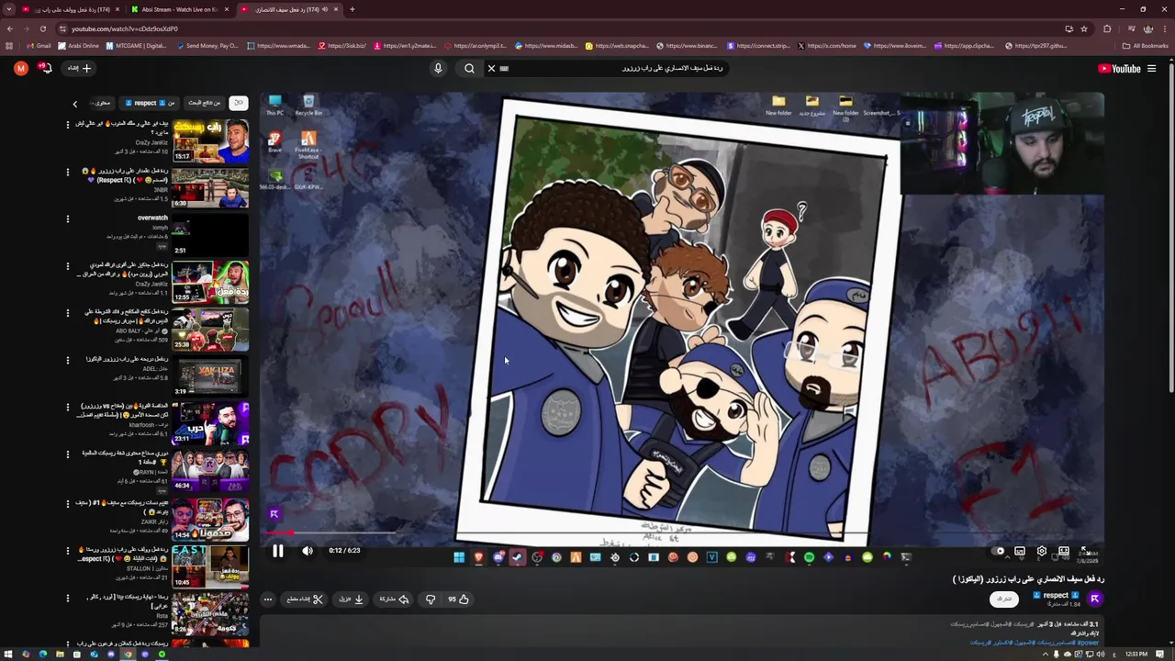This screenshot has height=661, width=1175.
Task: Open options menu for overwatch video
Action: pos(67,218)
